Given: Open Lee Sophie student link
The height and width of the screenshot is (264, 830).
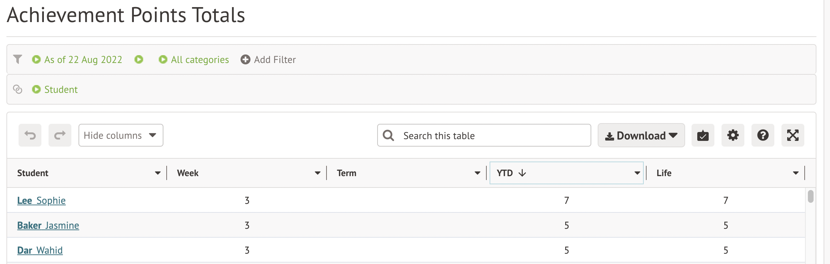Looking at the screenshot, I should coord(41,200).
